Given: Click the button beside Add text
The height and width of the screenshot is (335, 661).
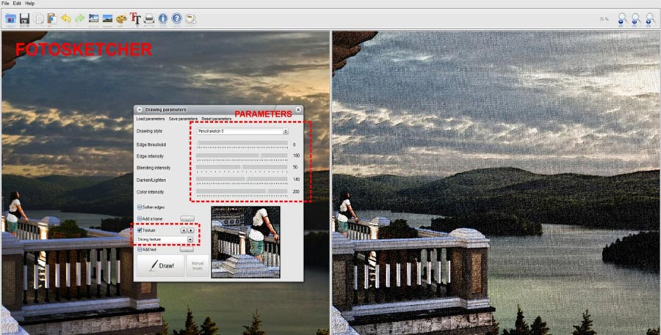Looking at the screenshot, I should point(187,249).
